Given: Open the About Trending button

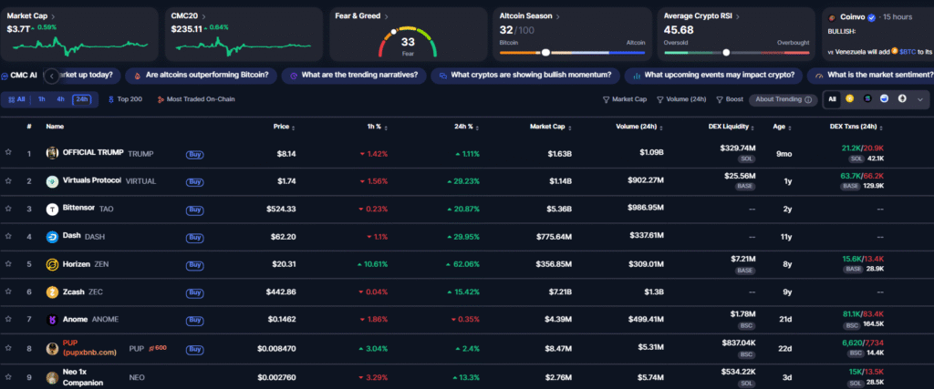Looking at the screenshot, I should [x=783, y=99].
